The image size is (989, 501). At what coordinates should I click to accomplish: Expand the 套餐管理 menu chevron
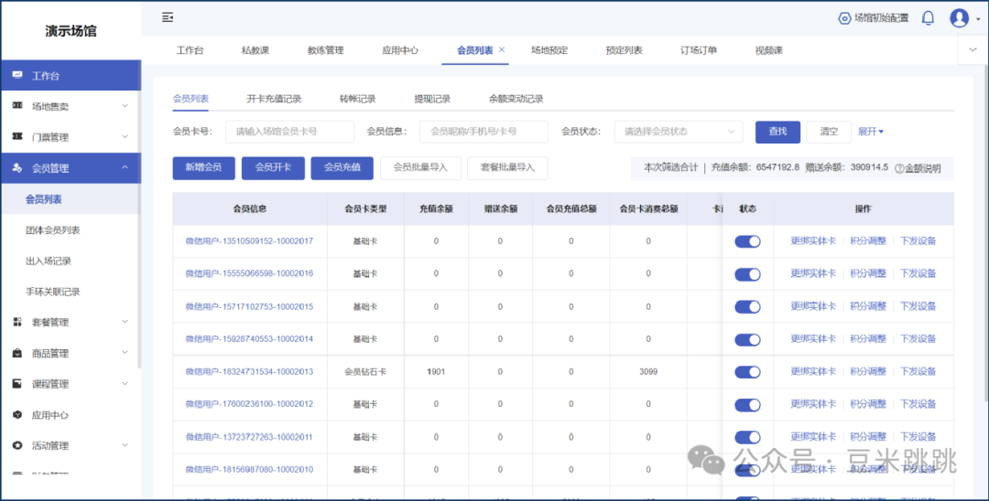point(125,322)
